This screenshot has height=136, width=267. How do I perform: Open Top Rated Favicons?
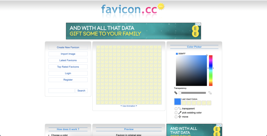click(68, 67)
